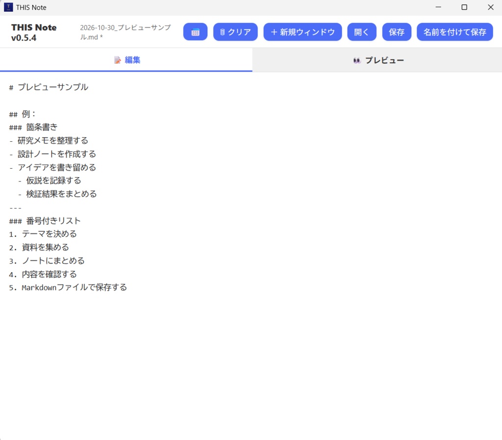This screenshot has width=502, height=440.
Task: Click the --- horizontal rule line
Action: point(15,208)
